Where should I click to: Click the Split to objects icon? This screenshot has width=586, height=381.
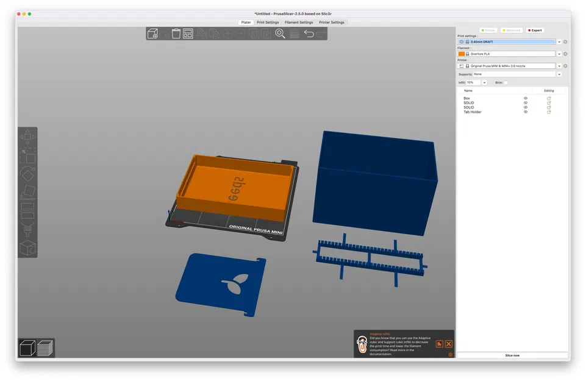tap(254, 34)
